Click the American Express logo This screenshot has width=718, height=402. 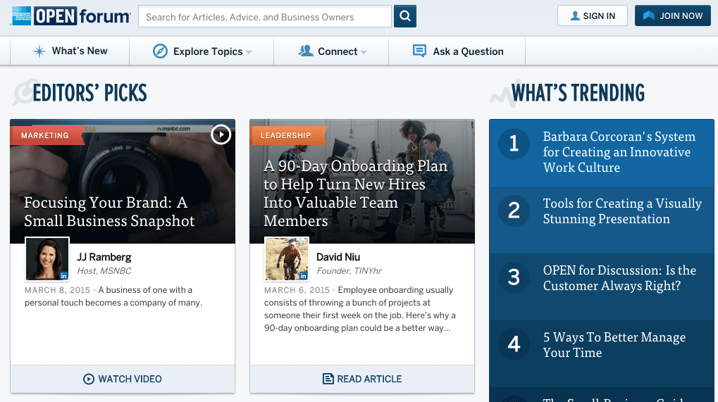[x=22, y=16]
